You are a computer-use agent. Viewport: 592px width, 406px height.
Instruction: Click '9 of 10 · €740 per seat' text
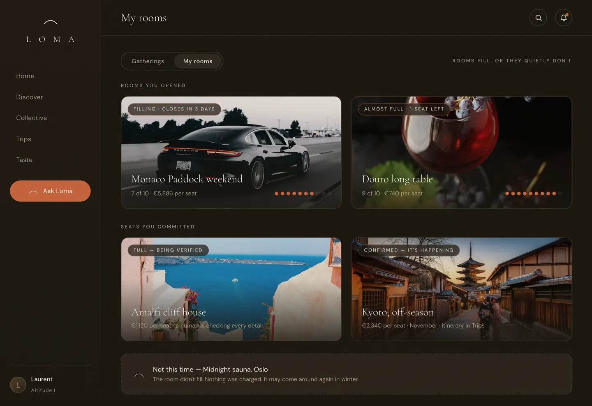point(392,194)
